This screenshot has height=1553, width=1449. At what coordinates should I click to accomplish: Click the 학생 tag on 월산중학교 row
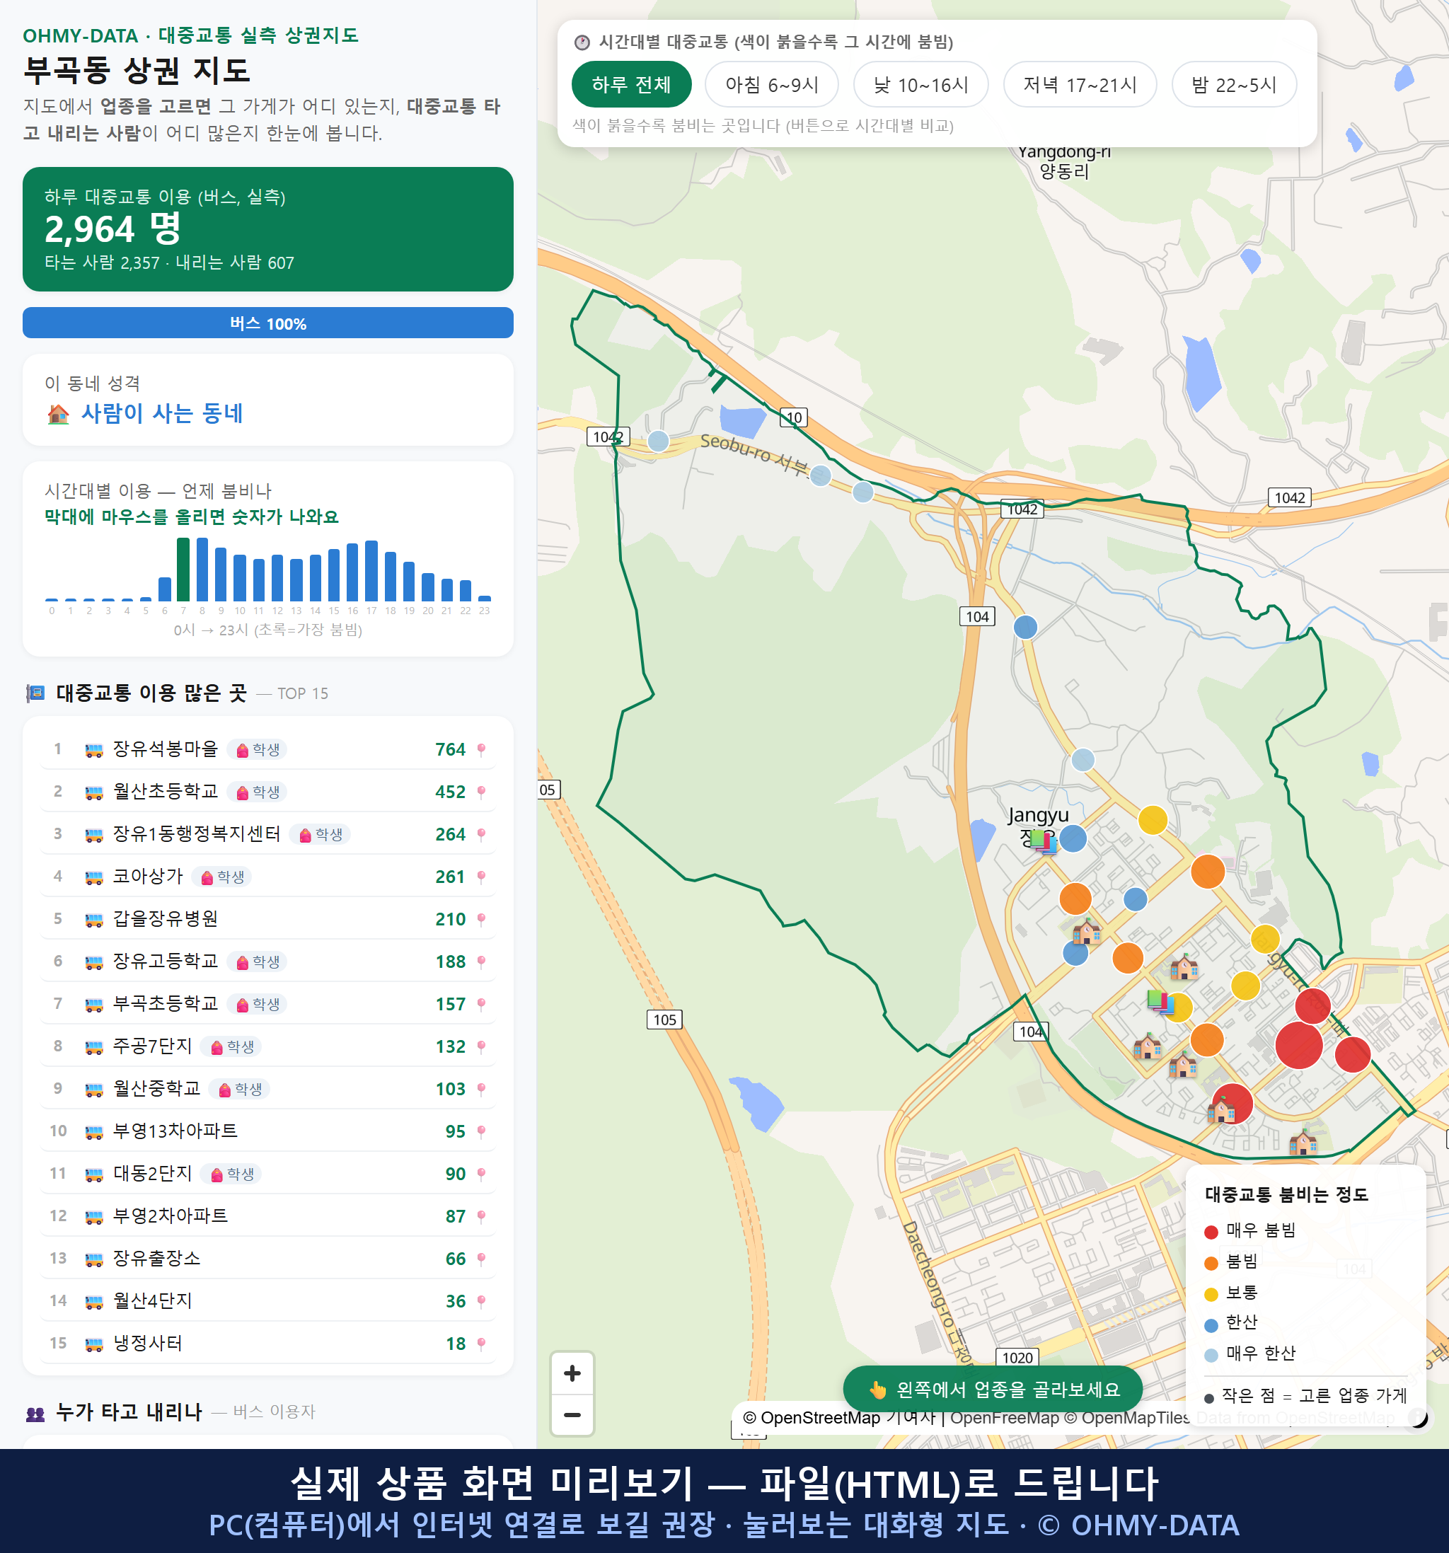coord(241,1089)
